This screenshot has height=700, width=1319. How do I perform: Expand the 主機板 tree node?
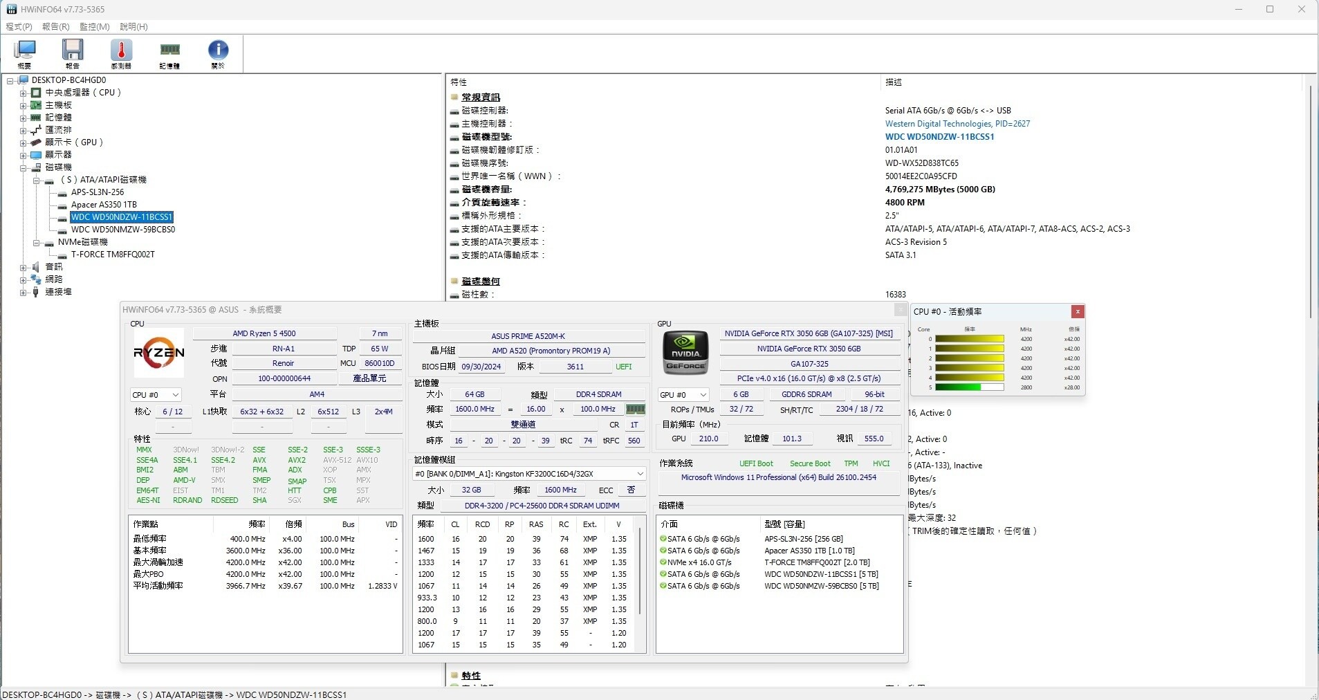coord(23,105)
